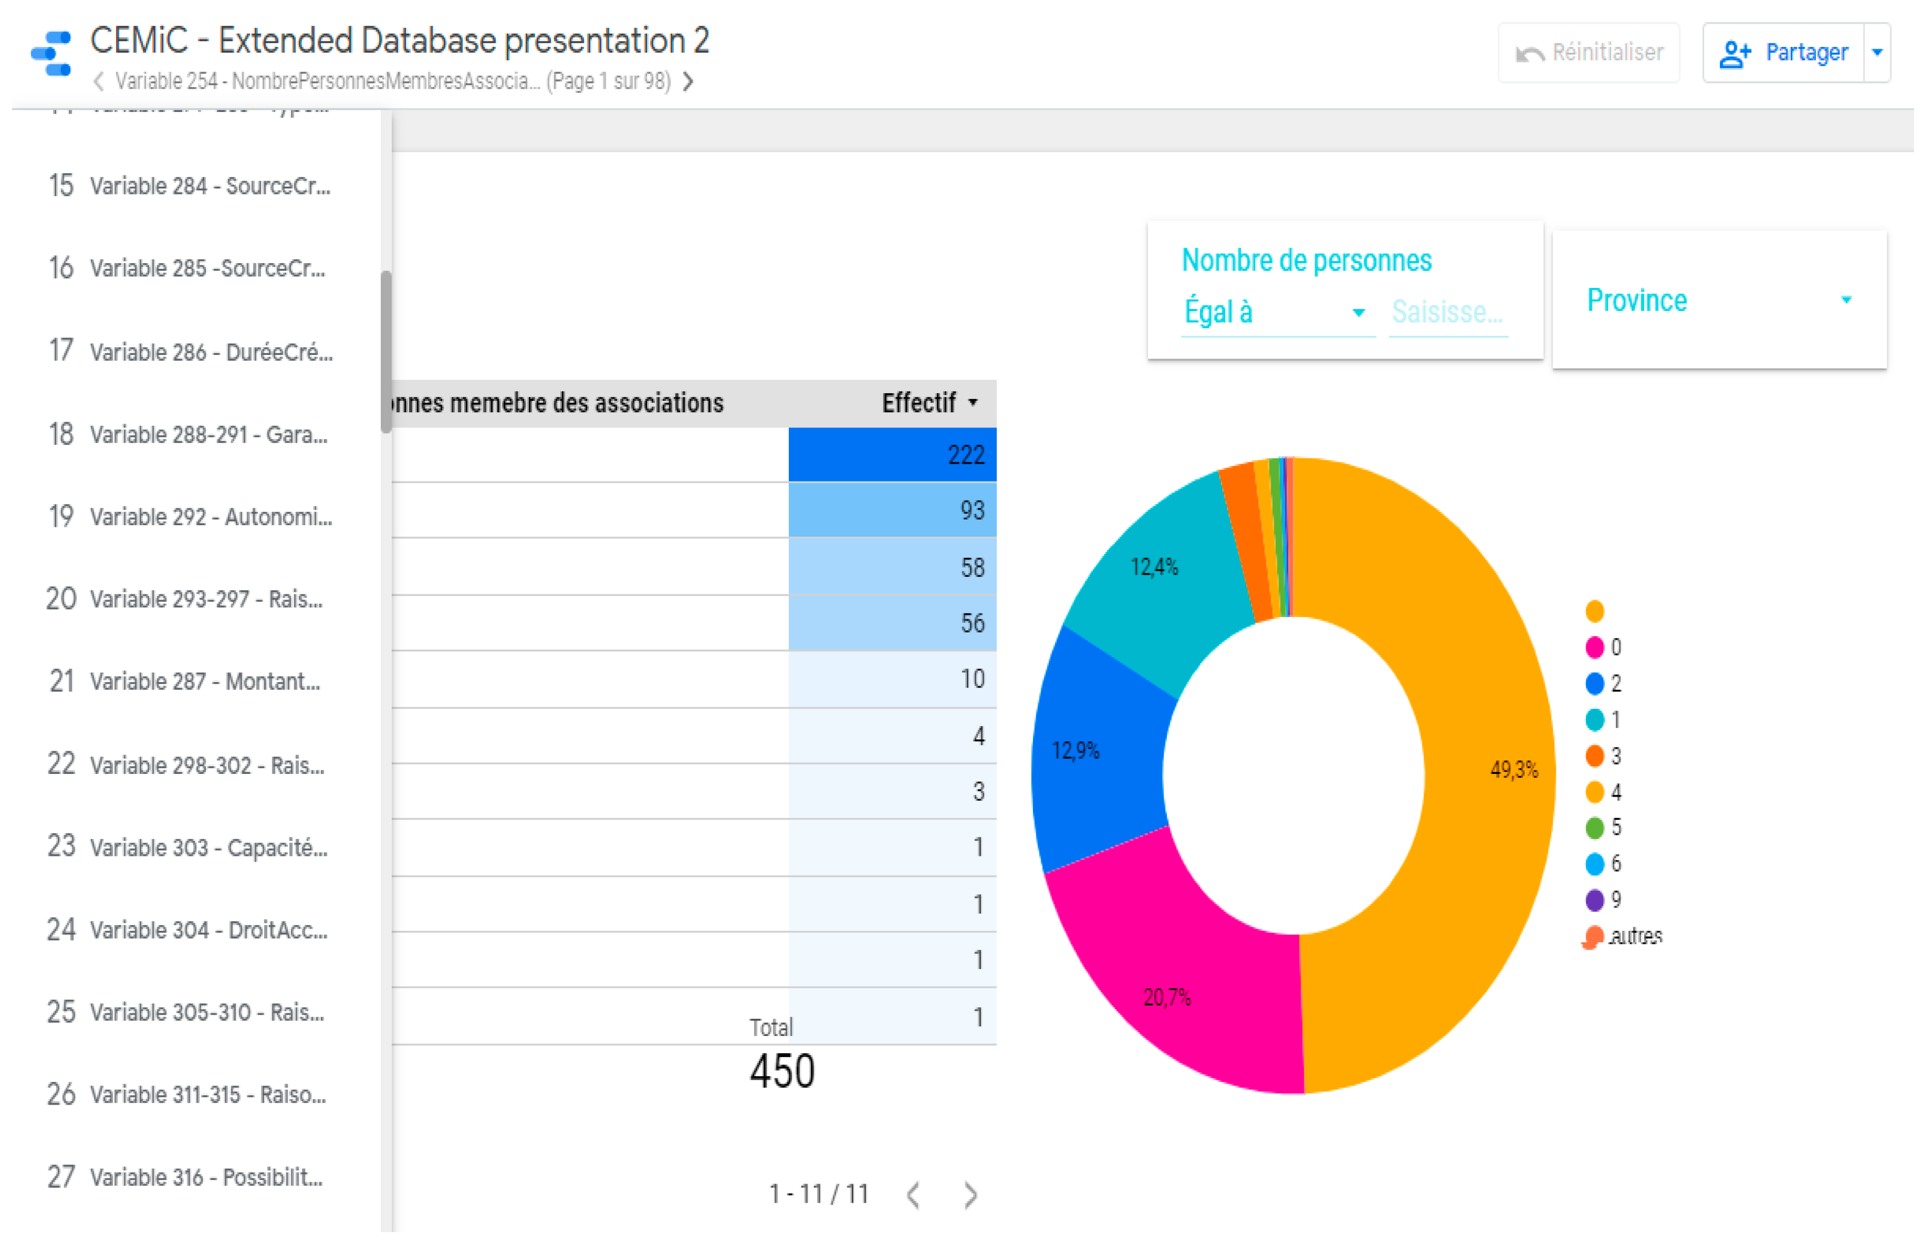The width and height of the screenshot is (1929, 1246).
Task: Go to previous page using header chevron
Action: [x=99, y=82]
